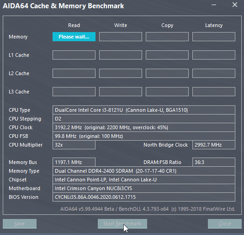Click the L1 Cache Latency result box

[x=214, y=55]
